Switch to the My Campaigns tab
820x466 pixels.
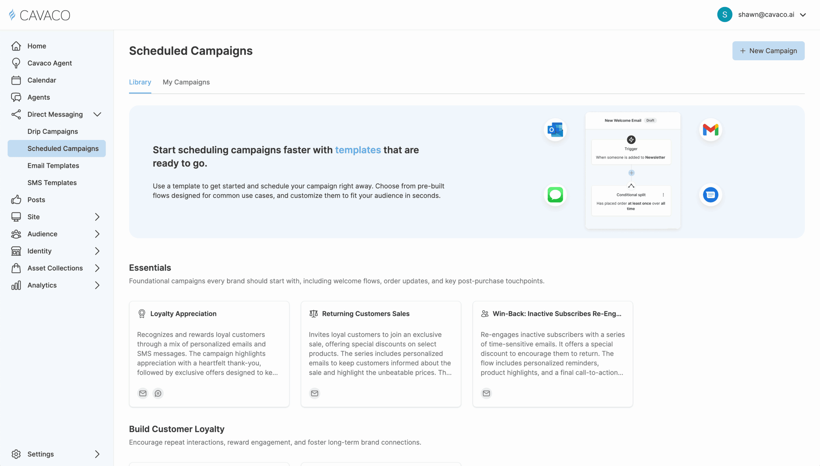[186, 82]
